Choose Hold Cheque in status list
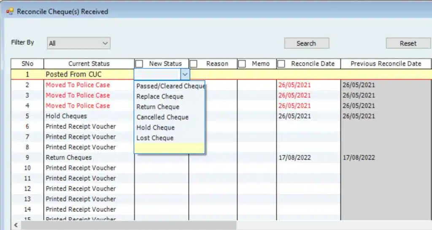Viewport: 432px width, 230px height. pos(155,127)
